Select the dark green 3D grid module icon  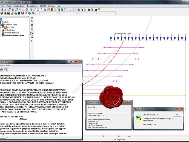[x=19, y=13]
